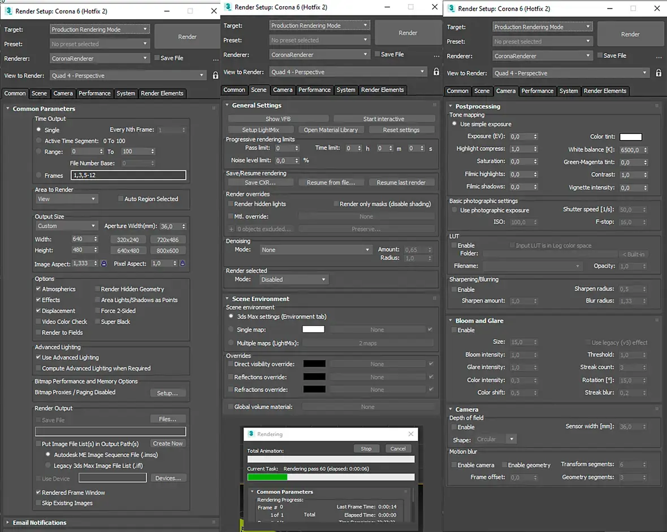The width and height of the screenshot is (667, 532).
Task: Open Renderer dropdown in middle window
Action: [319, 54]
